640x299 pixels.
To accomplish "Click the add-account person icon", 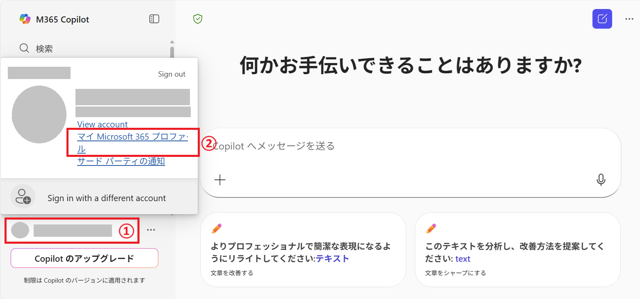I will [x=23, y=197].
